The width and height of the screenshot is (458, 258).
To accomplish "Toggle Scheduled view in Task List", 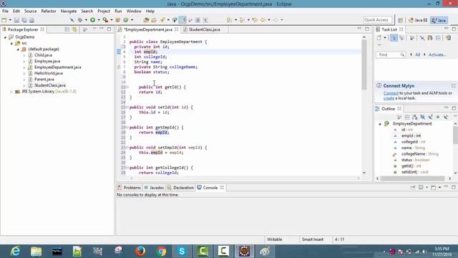I will 402,38.
